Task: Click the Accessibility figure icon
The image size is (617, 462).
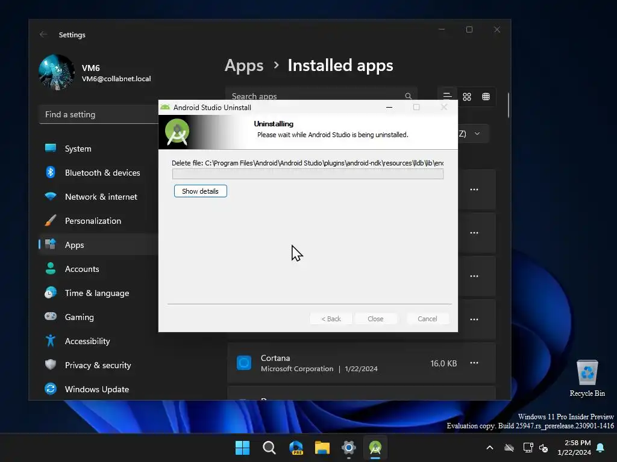Action: 51,340
